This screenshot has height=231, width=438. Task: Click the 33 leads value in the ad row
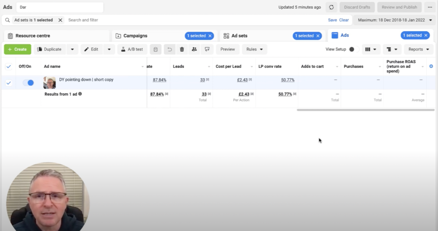(x=202, y=80)
